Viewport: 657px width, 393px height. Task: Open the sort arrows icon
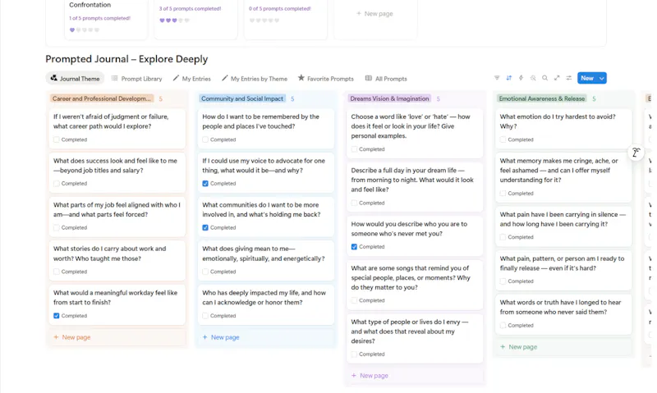(x=509, y=78)
